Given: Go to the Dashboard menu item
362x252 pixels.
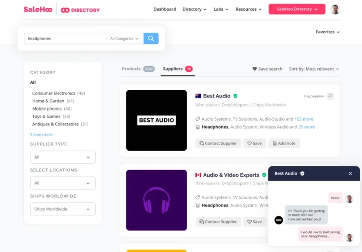Looking at the screenshot, I should click(164, 9).
